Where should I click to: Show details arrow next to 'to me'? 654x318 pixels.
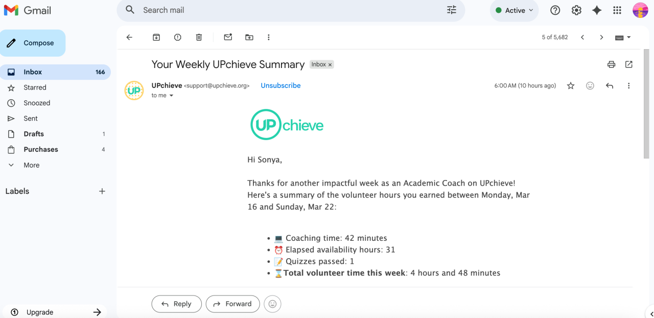coord(171,96)
